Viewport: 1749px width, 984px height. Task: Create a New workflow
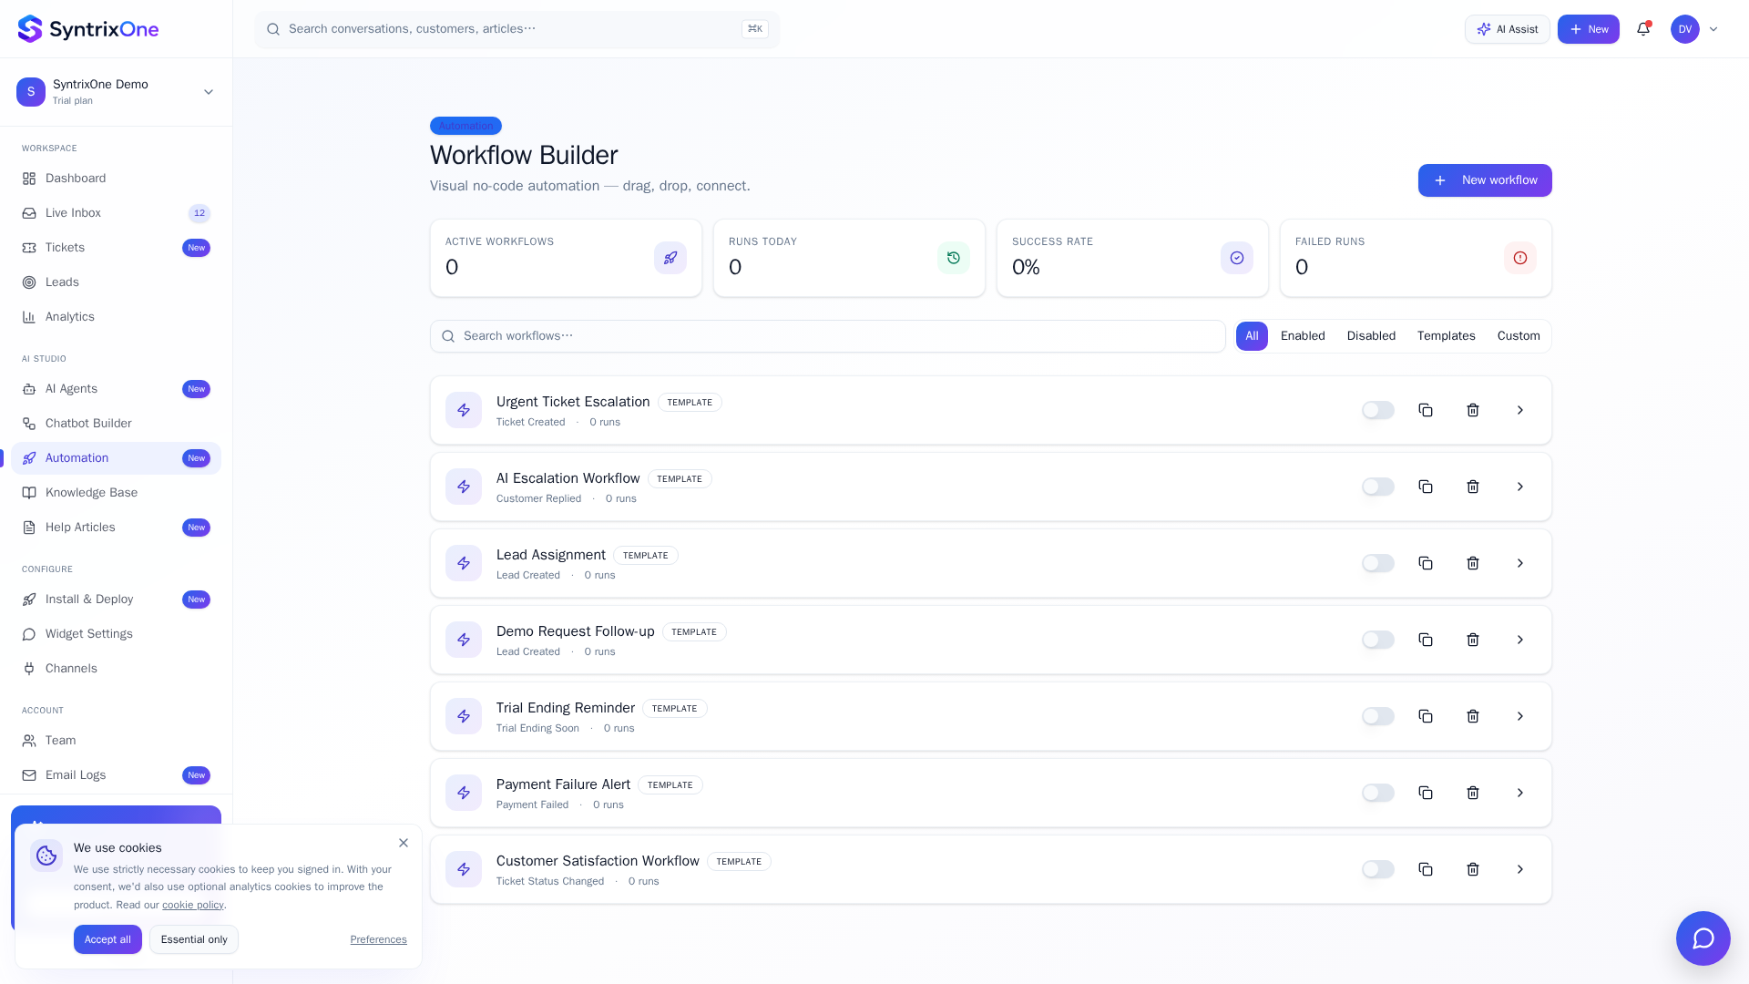click(x=1485, y=180)
